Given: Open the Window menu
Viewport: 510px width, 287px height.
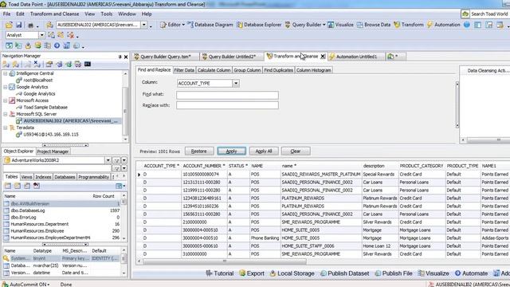Looking at the screenshot, I should 127,14.
